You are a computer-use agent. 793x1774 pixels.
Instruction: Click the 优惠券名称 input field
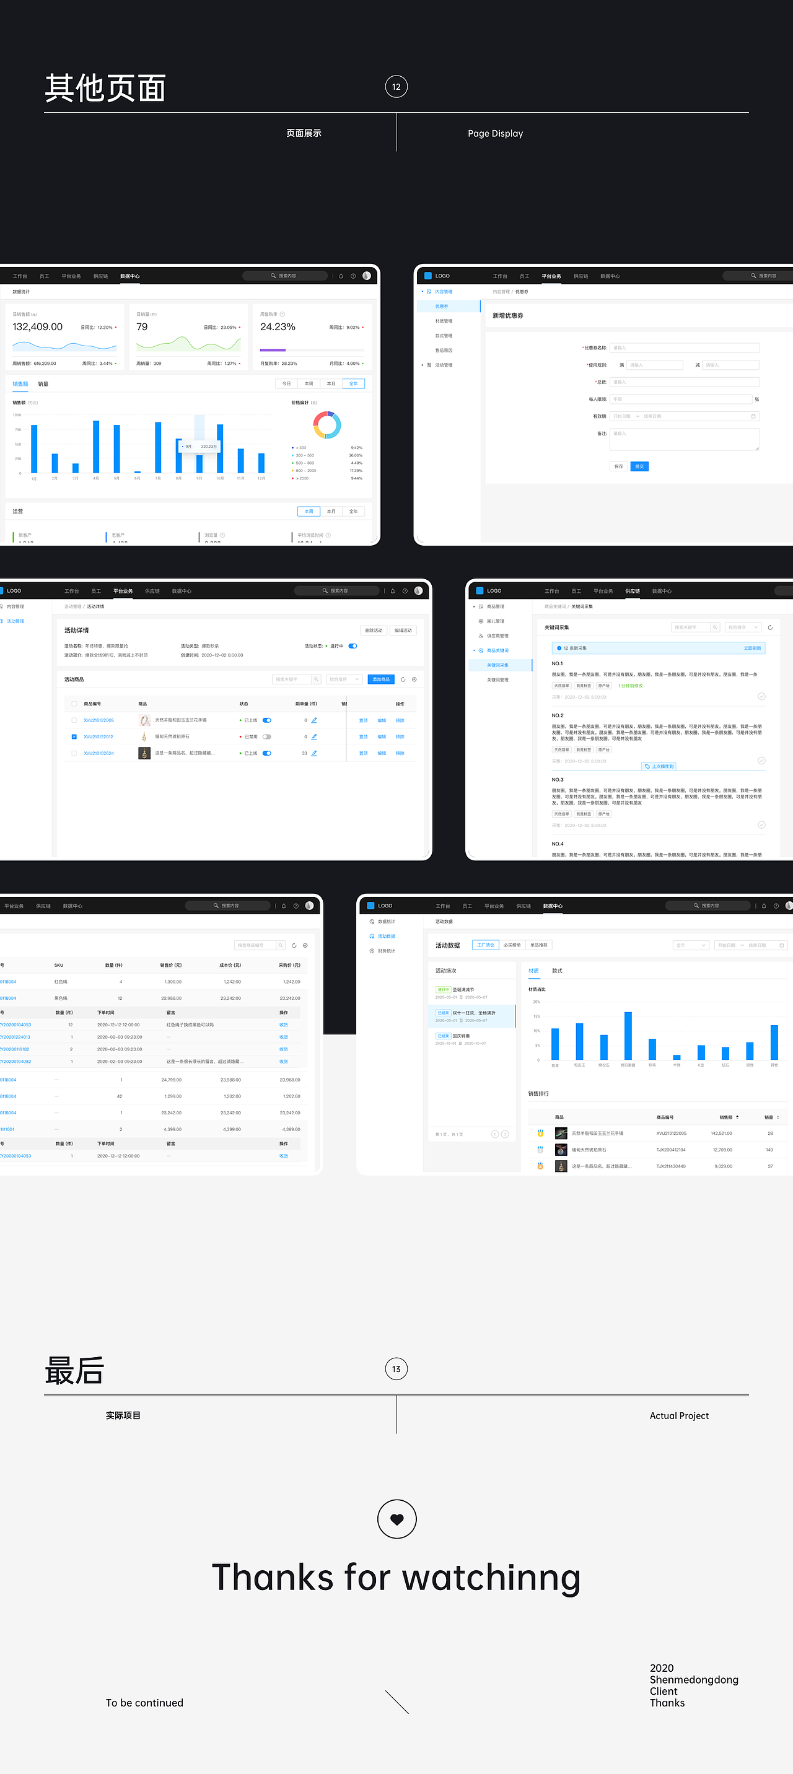(x=684, y=347)
